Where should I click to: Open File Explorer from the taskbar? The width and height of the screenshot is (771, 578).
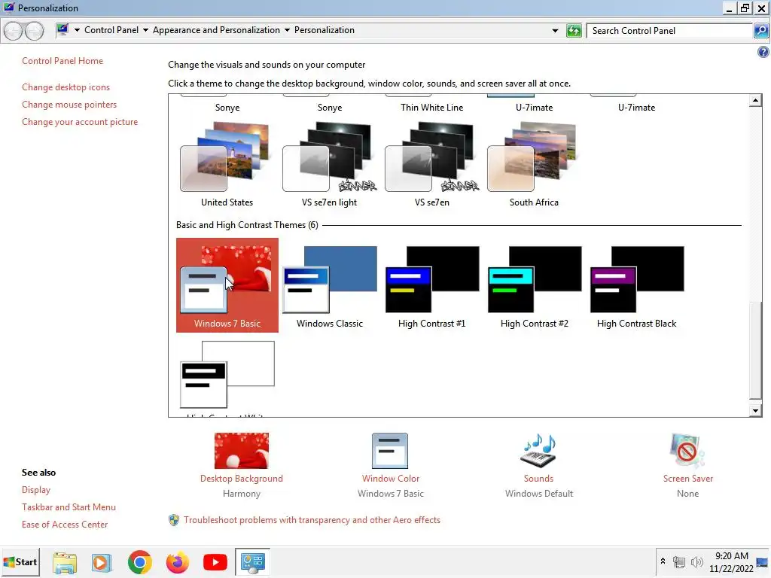(x=65, y=562)
